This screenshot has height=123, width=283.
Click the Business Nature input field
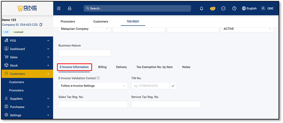pos(85,53)
